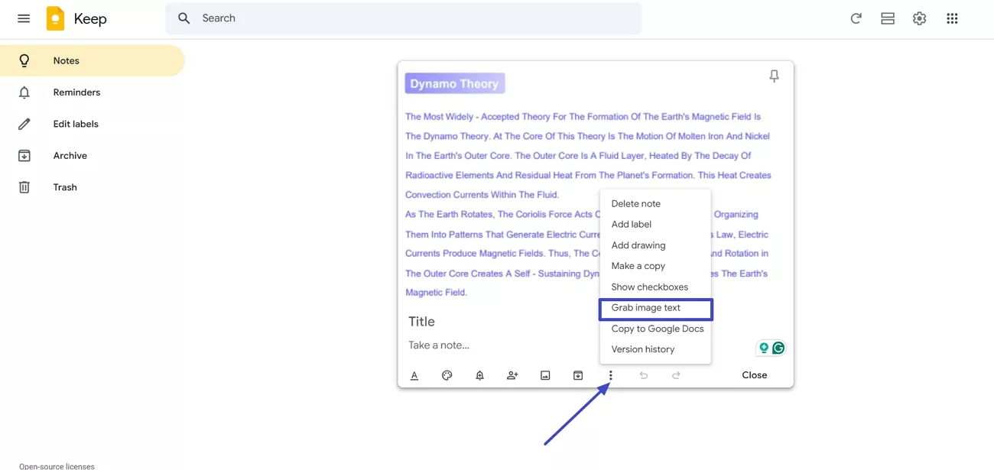Open the Google apps launcher
This screenshot has width=994, height=470.
tap(952, 18)
